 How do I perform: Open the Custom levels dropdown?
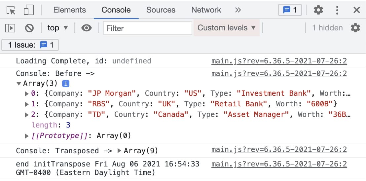[227, 28]
